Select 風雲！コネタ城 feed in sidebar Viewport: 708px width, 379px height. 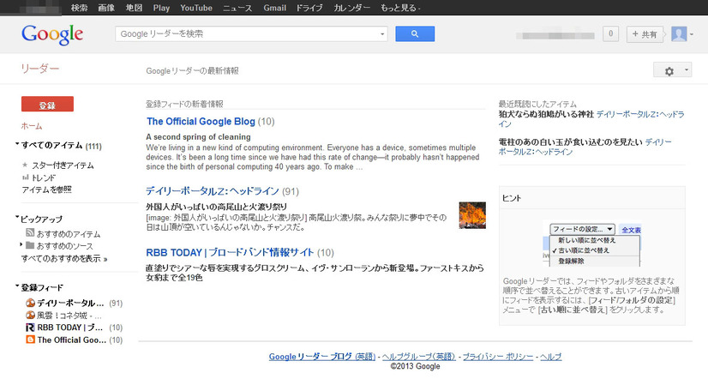tap(69, 316)
